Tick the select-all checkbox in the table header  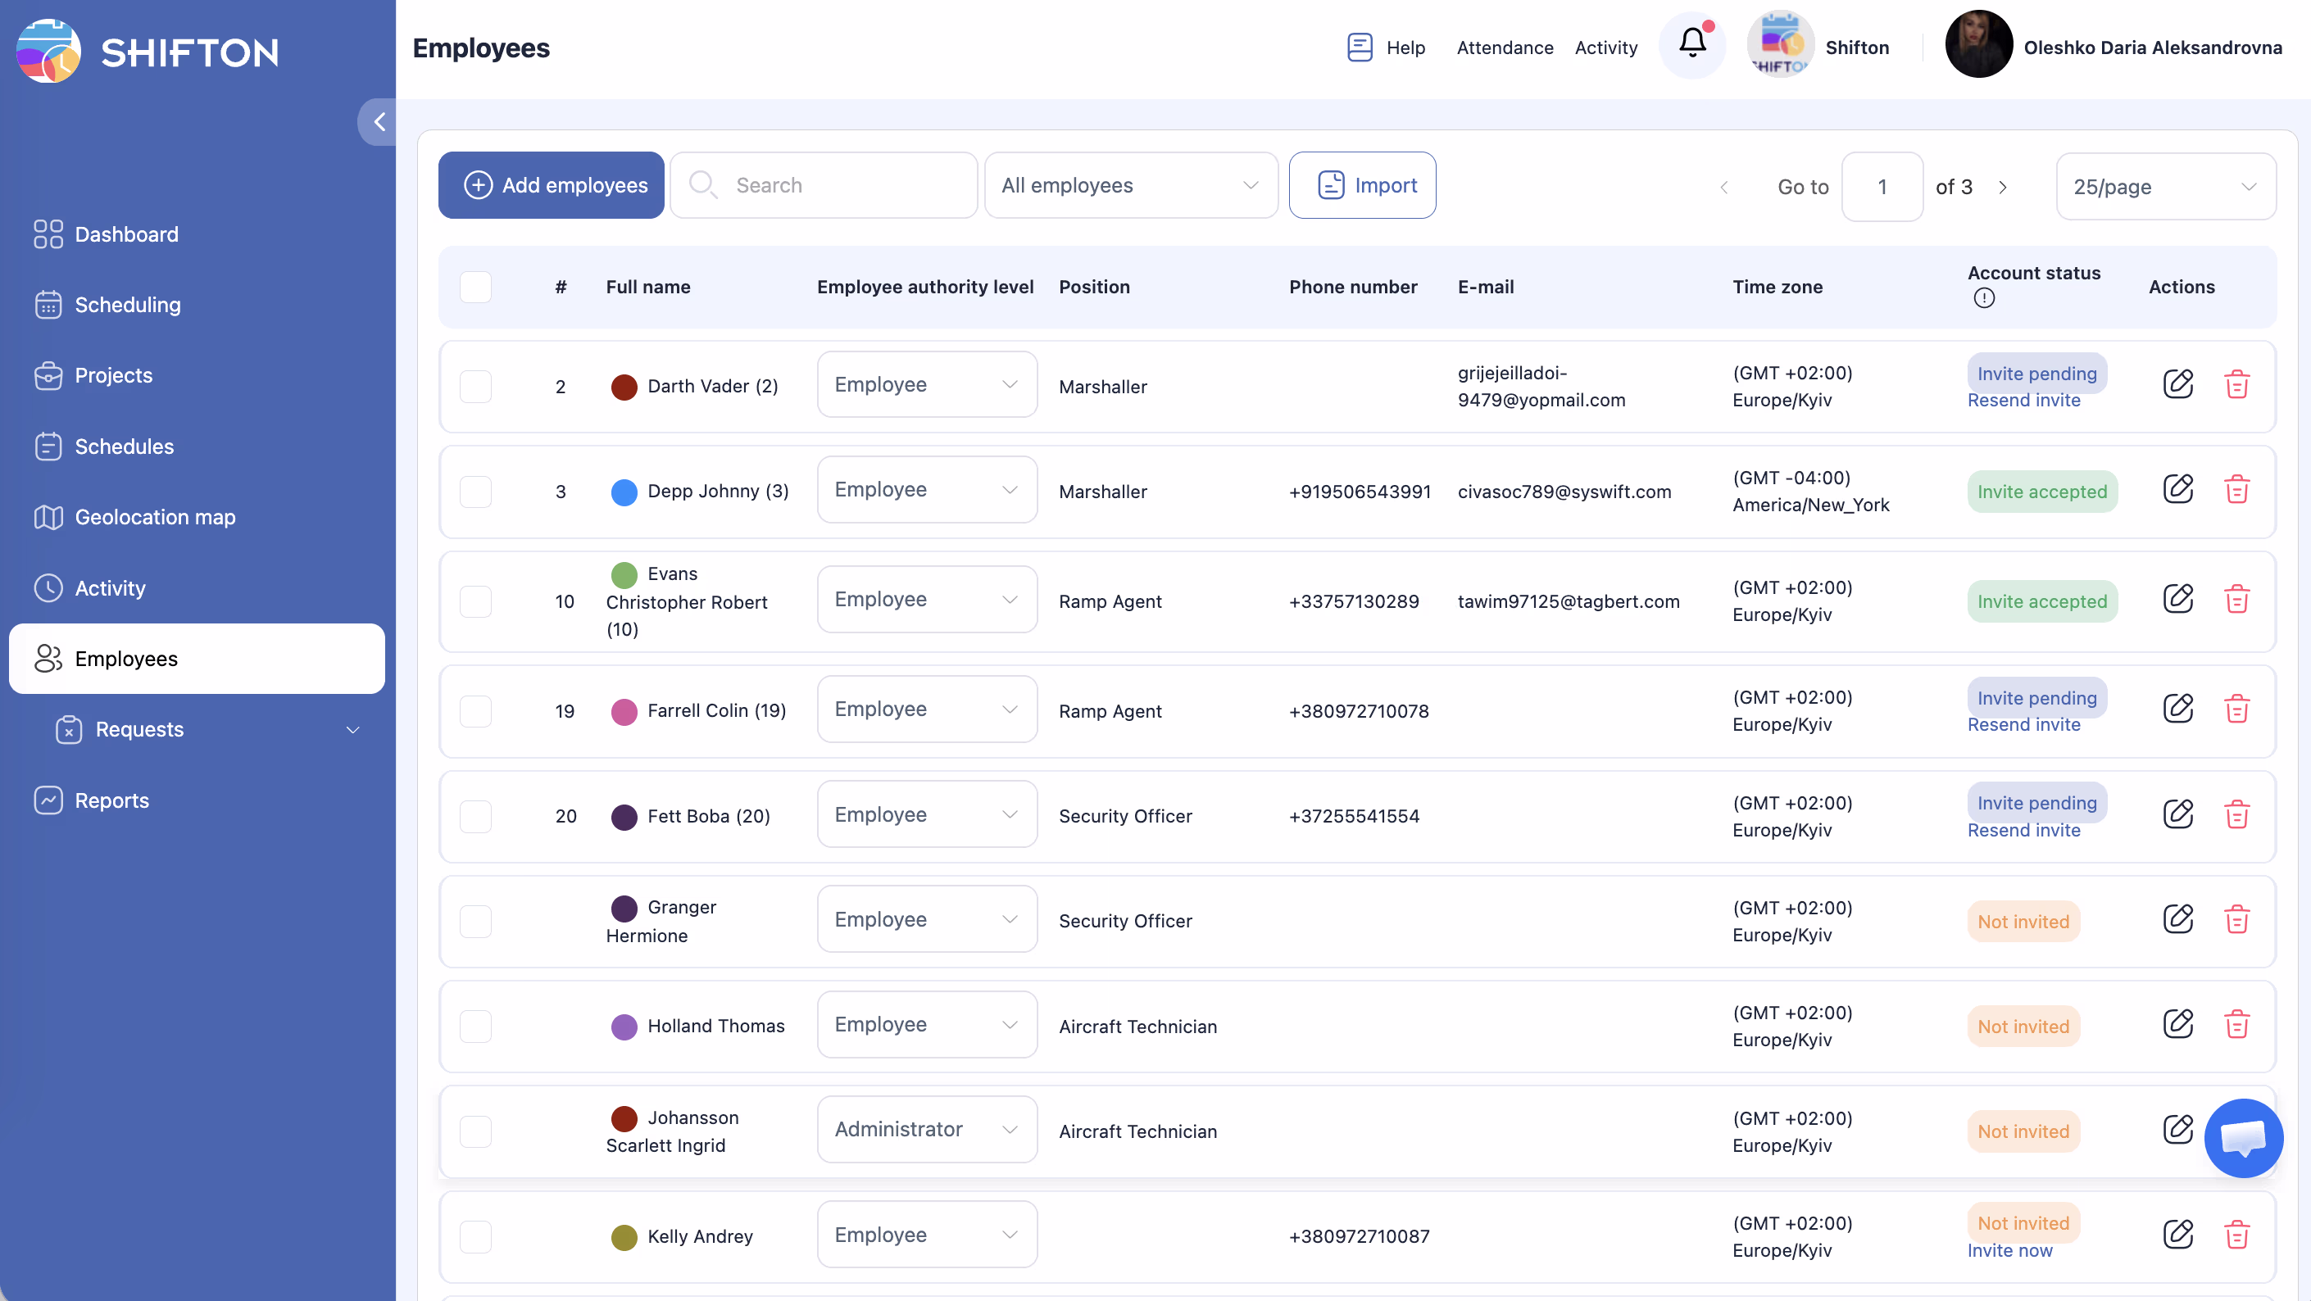(475, 287)
